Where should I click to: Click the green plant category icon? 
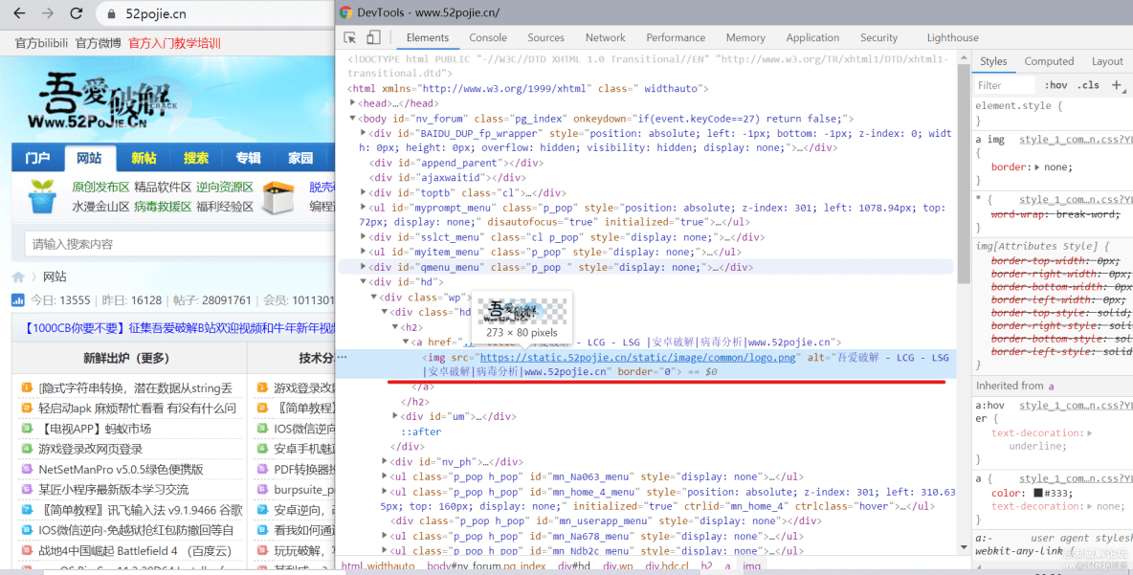pyautogui.click(x=42, y=196)
